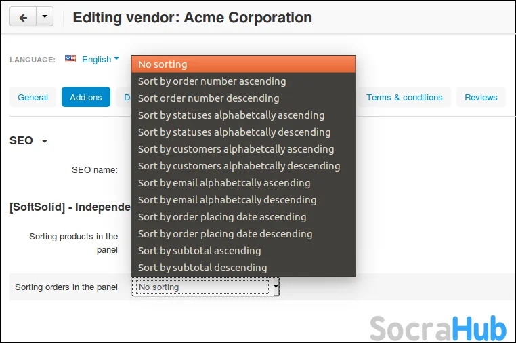The image size is (516, 343).
Task: Open the Terms & conditions tab
Action: pos(404,97)
